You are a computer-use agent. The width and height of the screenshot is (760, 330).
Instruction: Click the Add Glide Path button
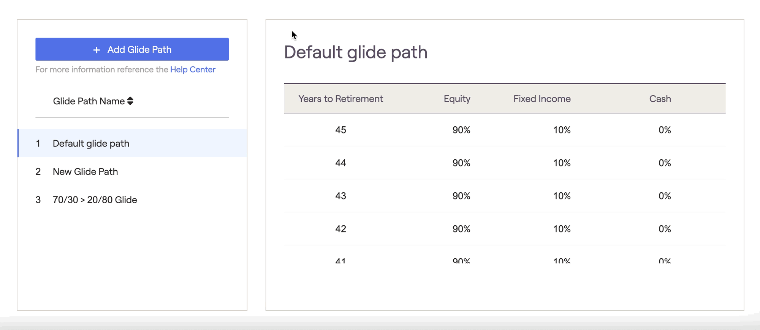(x=132, y=49)
